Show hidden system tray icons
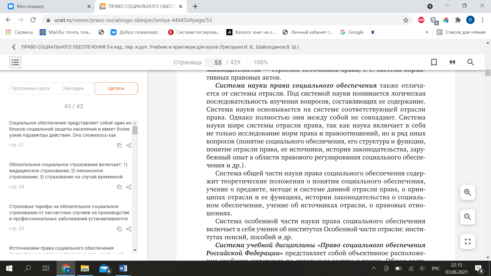Viewport: 491px width, 276px height. [x=374, y=268]
